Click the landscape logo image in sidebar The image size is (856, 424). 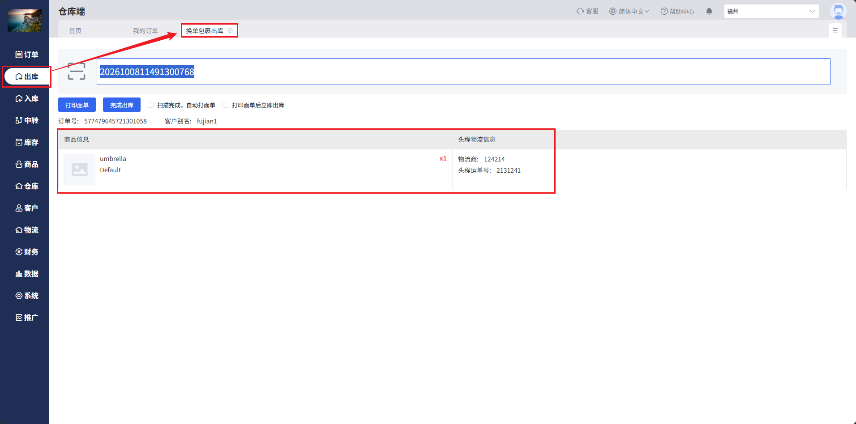click(x=25, y=21)
